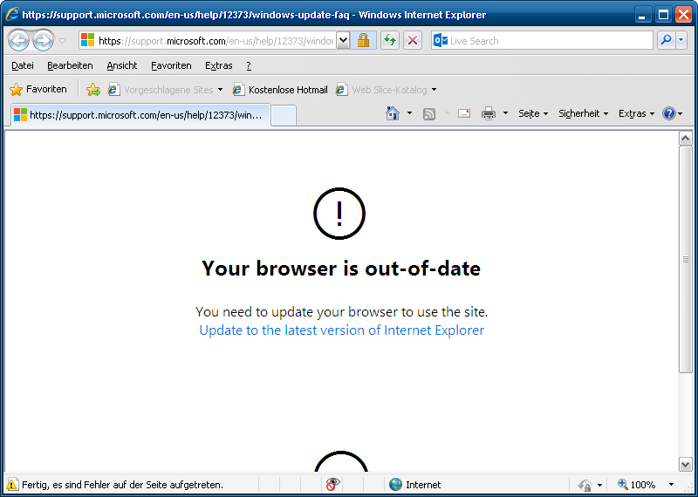This screenshot has height=497, width=698.
Task: Click the vertical scrollbar thumb
Action: point(686,260)
